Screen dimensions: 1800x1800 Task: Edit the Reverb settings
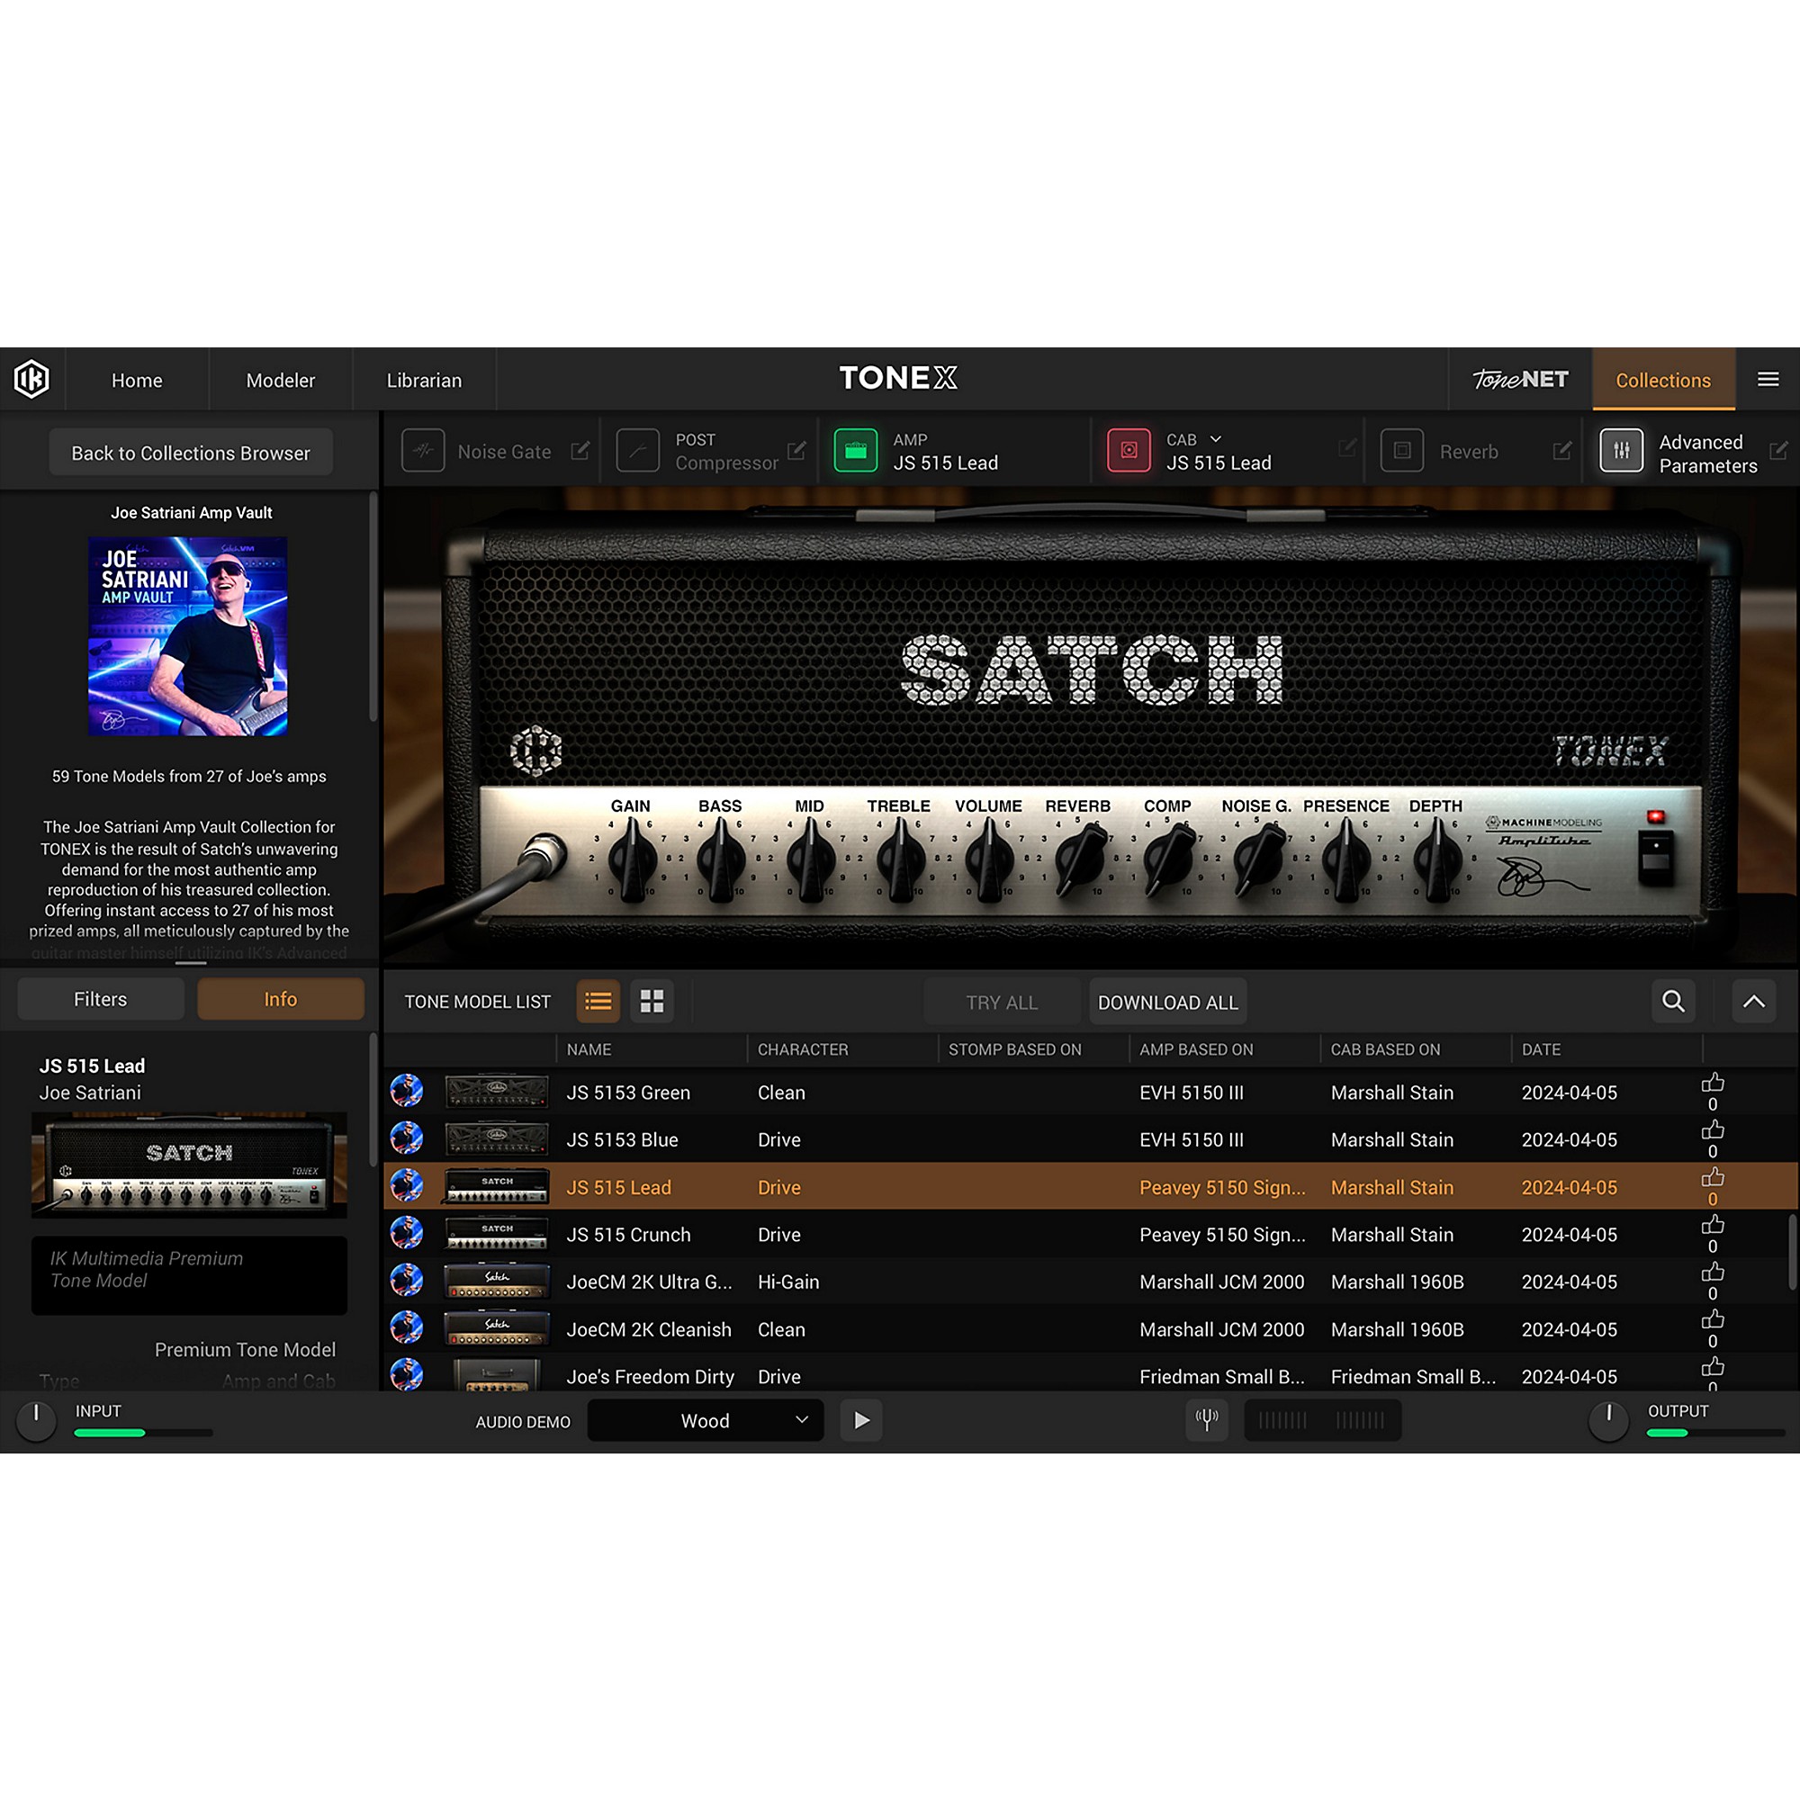[x=1562, y=451]
